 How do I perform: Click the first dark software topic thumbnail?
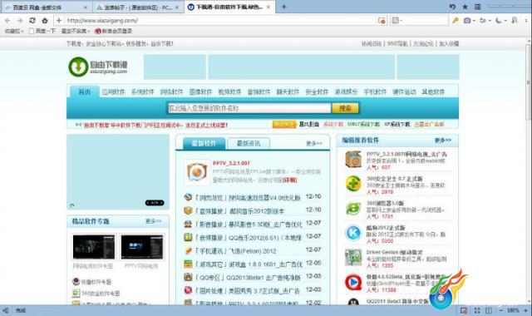coord(93,247)
